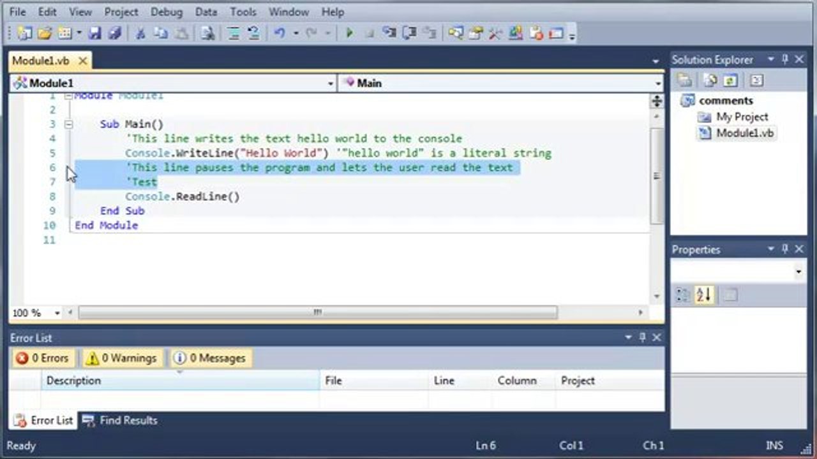Click the Paste toolbar icon

coord(181,33)
